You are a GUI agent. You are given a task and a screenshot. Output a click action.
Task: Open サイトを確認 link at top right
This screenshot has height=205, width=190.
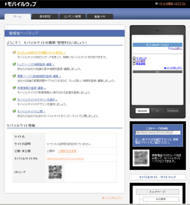click(167, 4)
